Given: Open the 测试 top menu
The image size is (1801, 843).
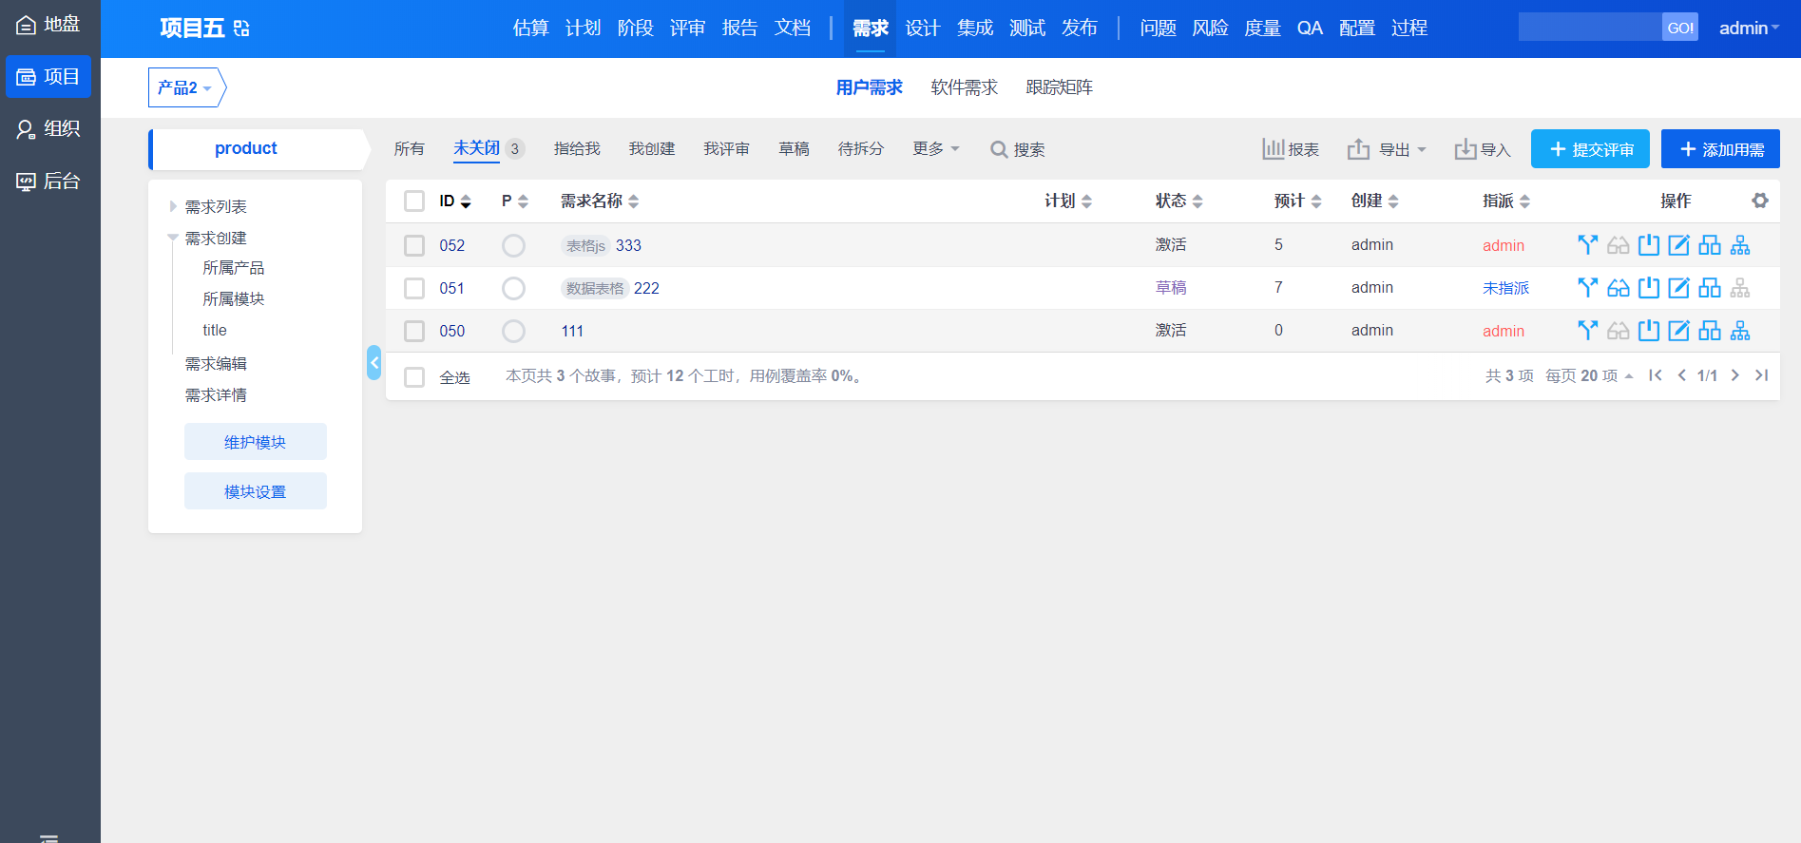Looking at the screenshot, I should pos(1027,28).
